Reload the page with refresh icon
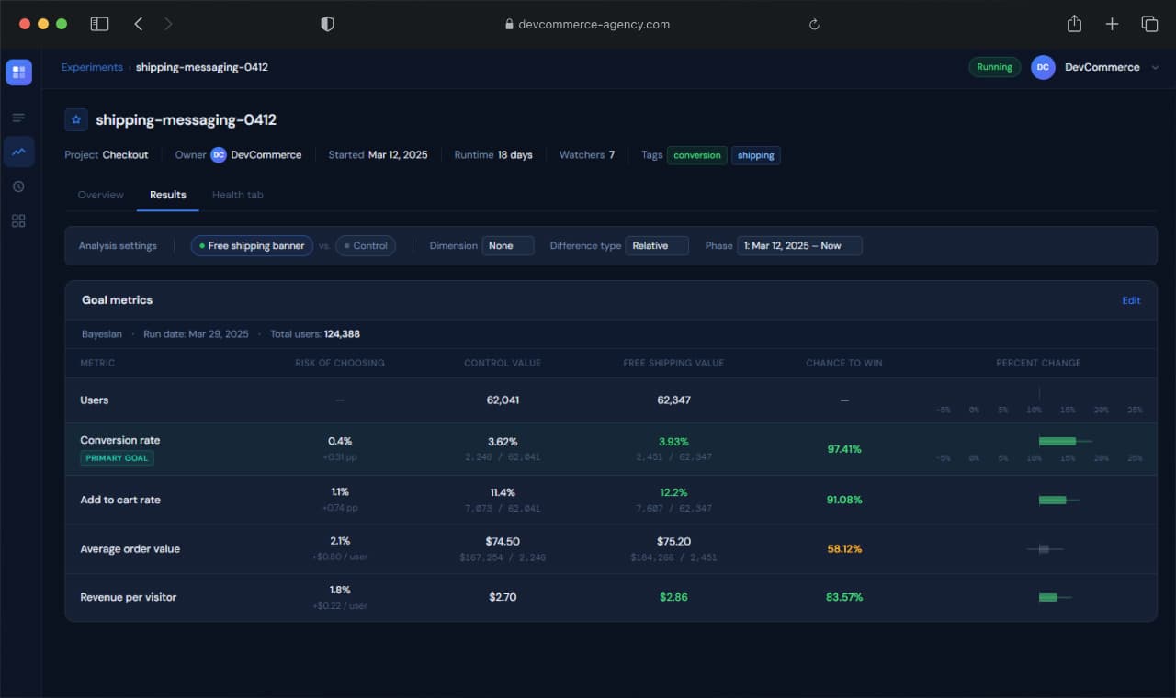This screenshot has height=698, width=1176. [814, 25]
